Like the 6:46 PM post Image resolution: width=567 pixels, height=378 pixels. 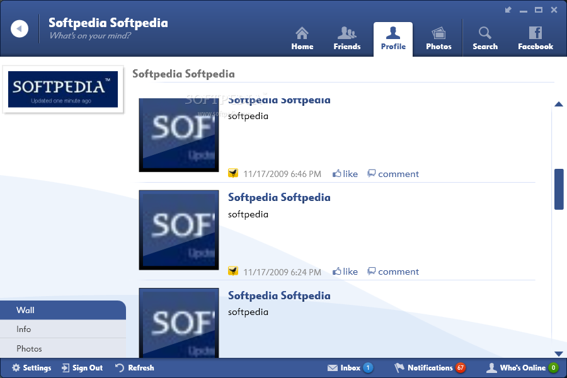345,174
